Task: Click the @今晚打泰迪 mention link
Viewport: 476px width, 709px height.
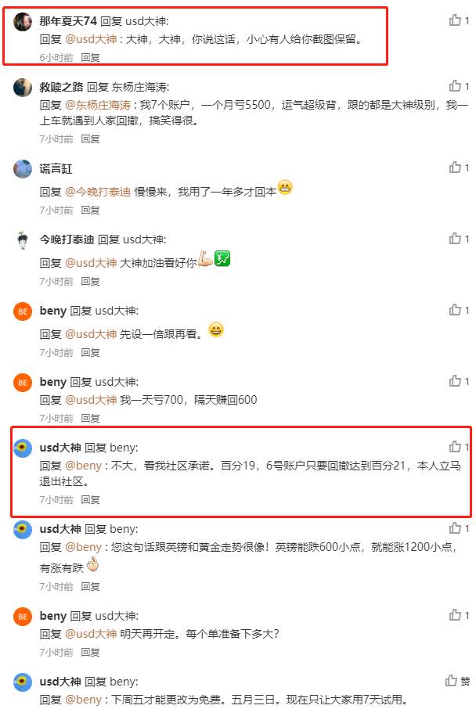Action: click(98, 192)
